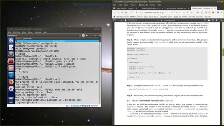Image resolution: width=224 pixels, height=126 pixels.
Task: Open Firefox Tools menu
Action: click(x=152, y=5)
